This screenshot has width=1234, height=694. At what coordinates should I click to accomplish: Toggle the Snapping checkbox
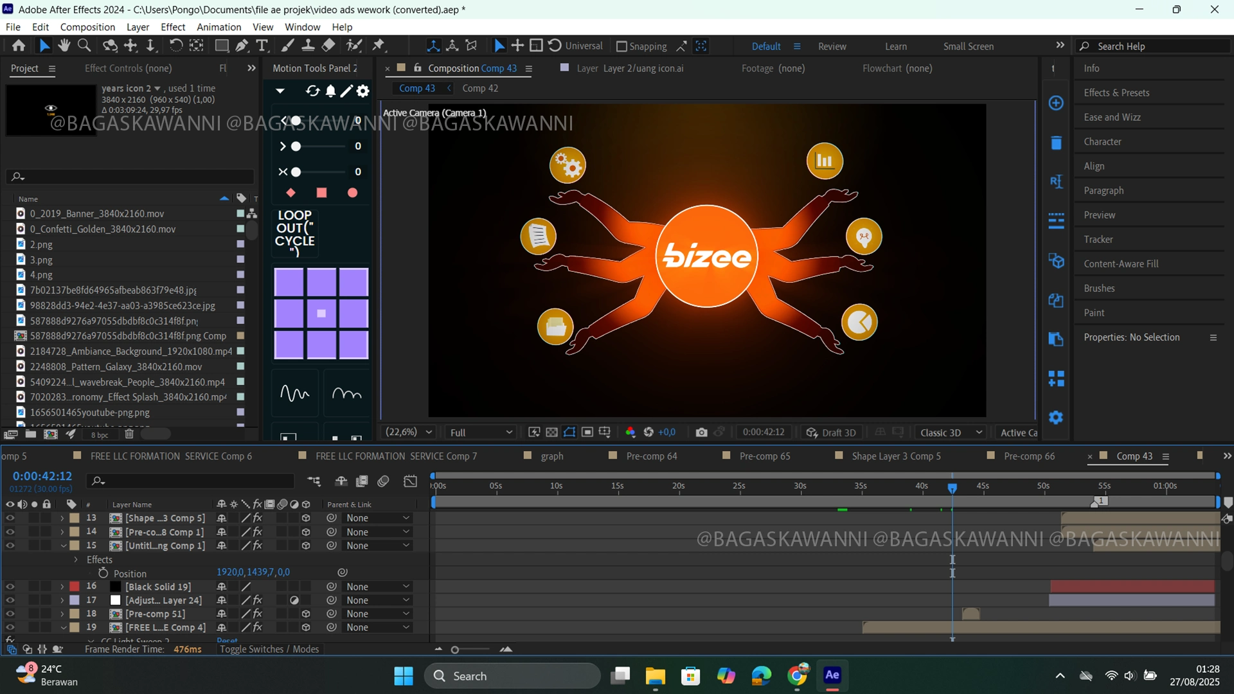(x=621, y=46)
